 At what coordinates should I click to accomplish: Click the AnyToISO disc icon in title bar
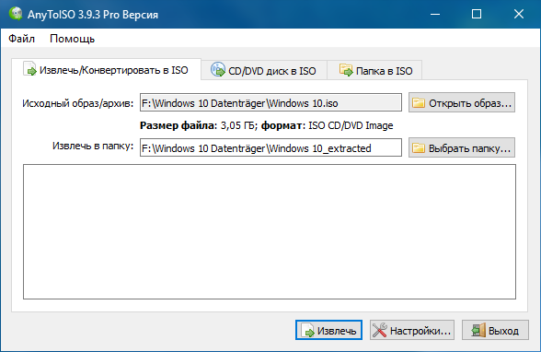pos(16,14)
